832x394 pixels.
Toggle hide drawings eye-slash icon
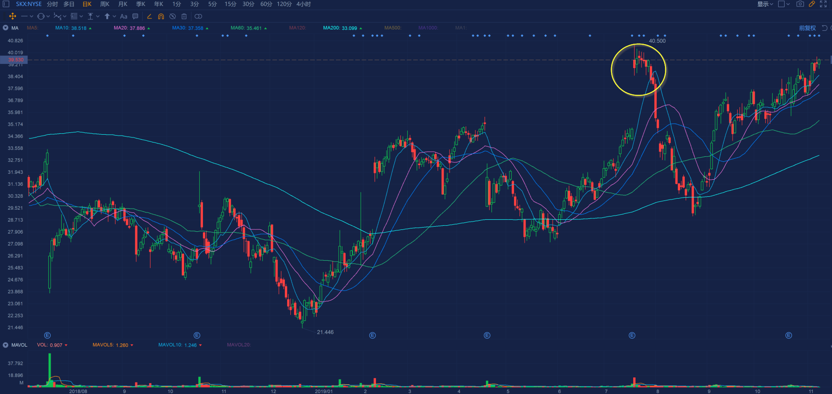[x=173, y=16]
